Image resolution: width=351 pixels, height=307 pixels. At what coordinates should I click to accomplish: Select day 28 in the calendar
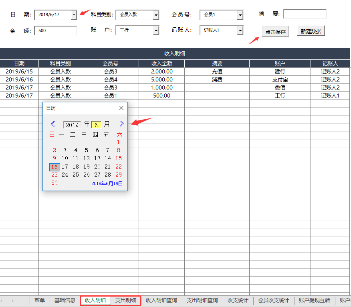point(108,175)
